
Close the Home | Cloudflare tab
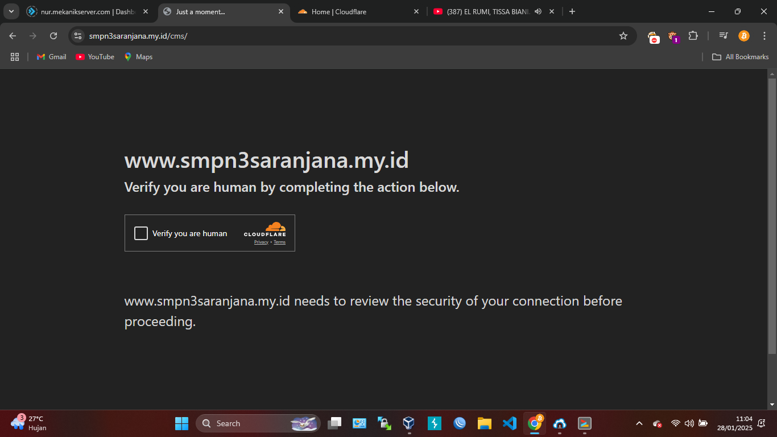416,11
